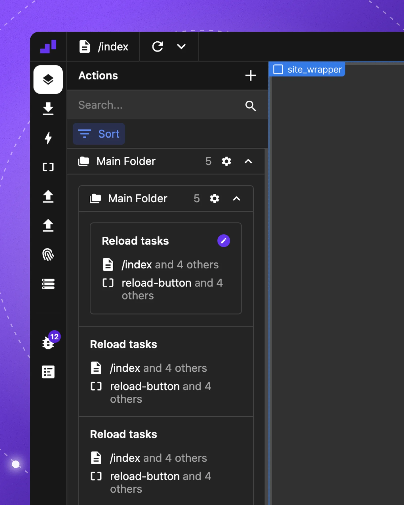This screenshot has height=505, width=404.
Task: Click 'reload-button and 4 others' in highlighted card
Action: 172,289
